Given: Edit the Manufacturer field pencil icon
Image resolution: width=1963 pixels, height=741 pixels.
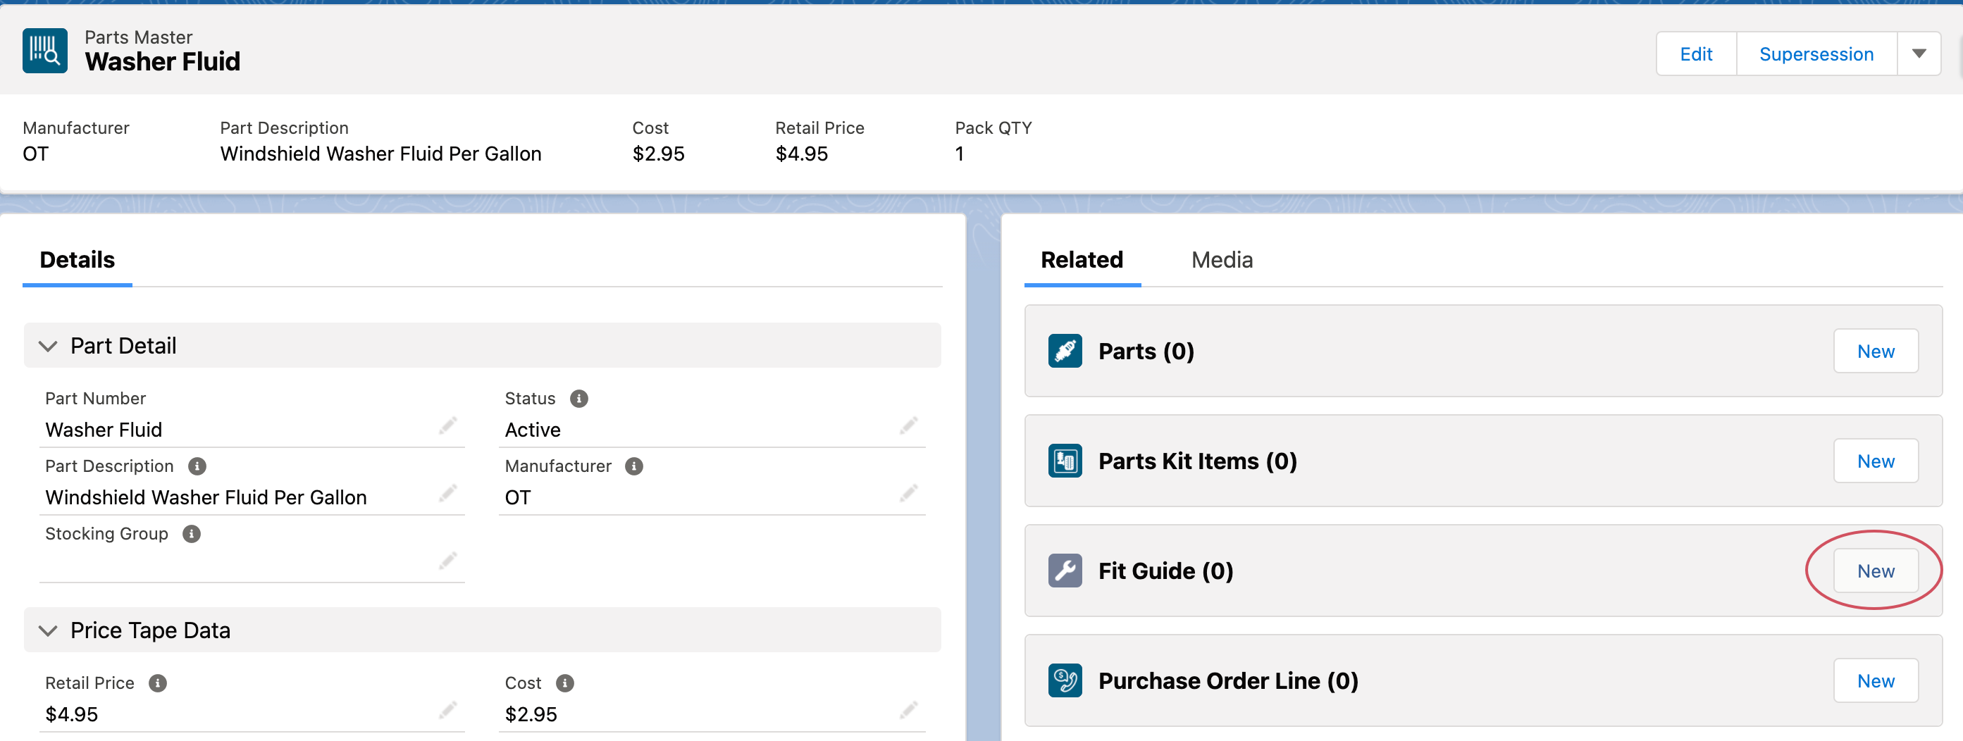Looking at the screenshot, I should 908,493.
